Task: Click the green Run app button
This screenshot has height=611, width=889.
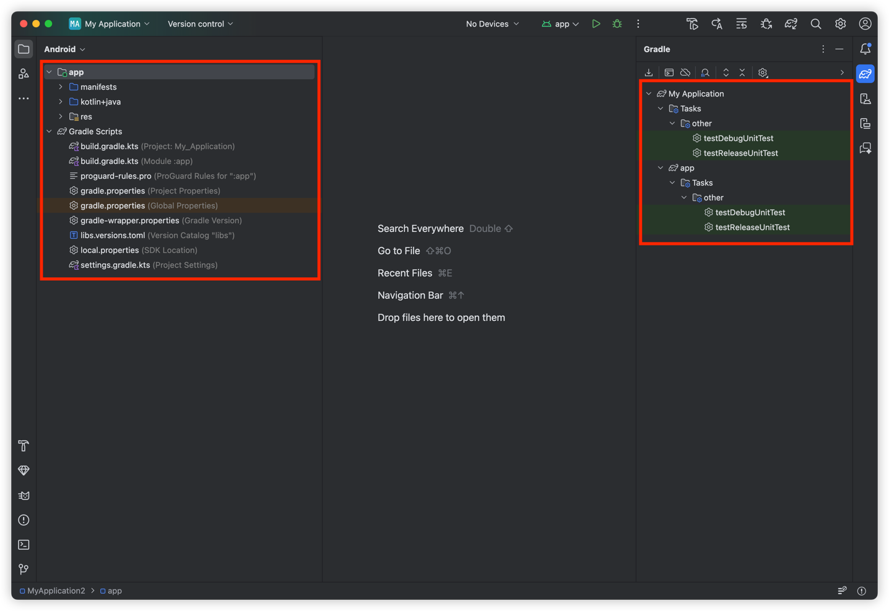Action: (596, 24)
